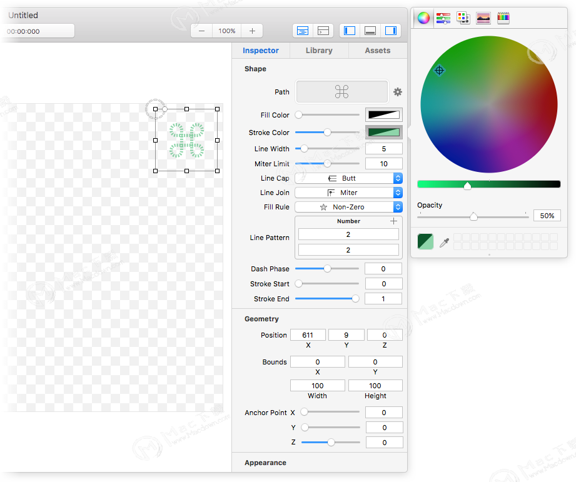576x482 pixels.
Task: Click the first Line Pattern number field
Action: click(x=348, y=234)
